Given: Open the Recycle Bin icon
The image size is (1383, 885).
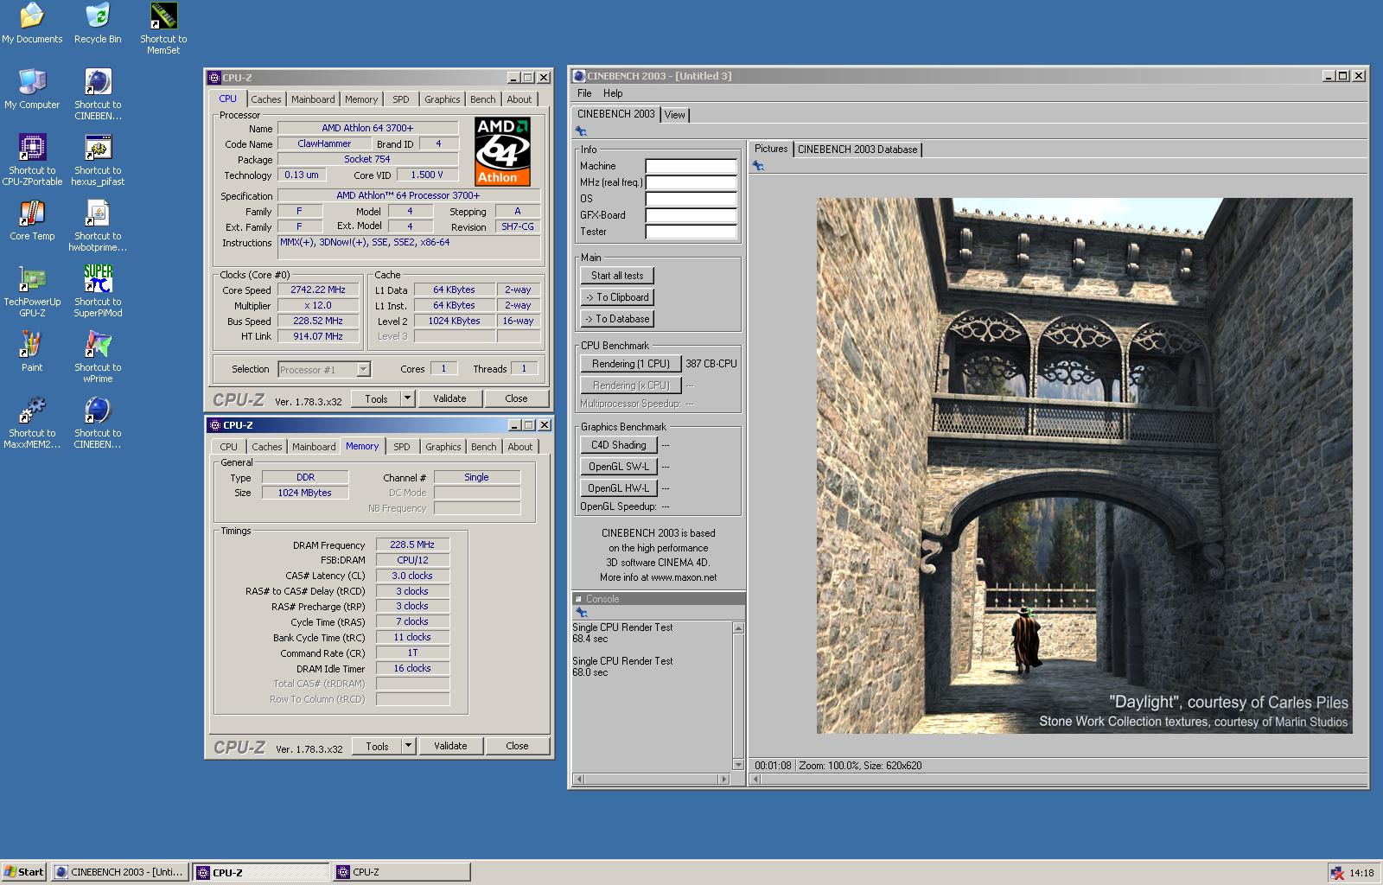Looking at the screenshot, I should 98,23.
